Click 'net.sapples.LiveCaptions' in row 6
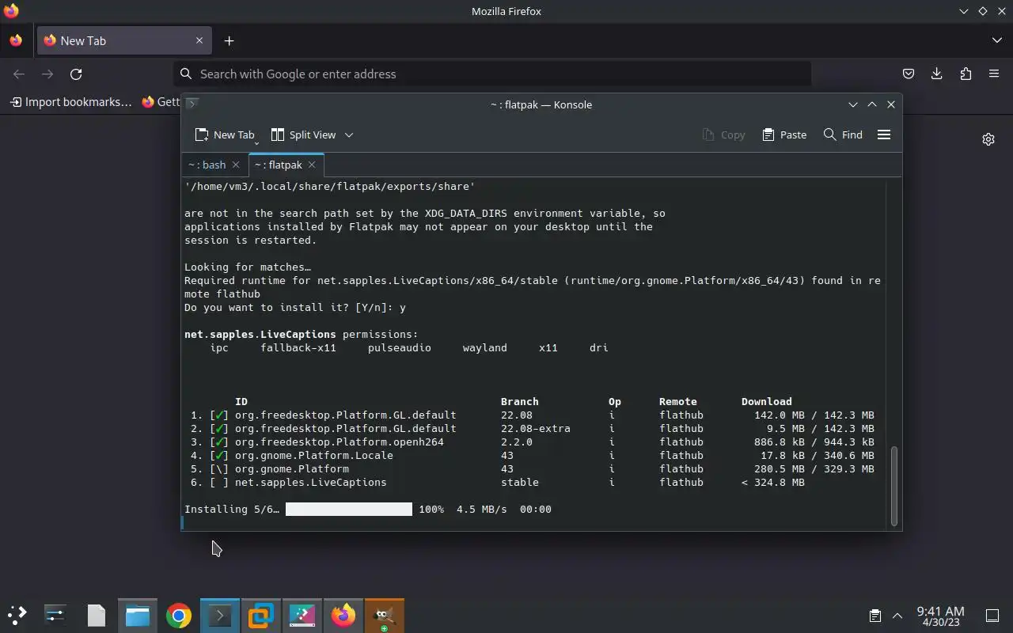 point(310,482)
